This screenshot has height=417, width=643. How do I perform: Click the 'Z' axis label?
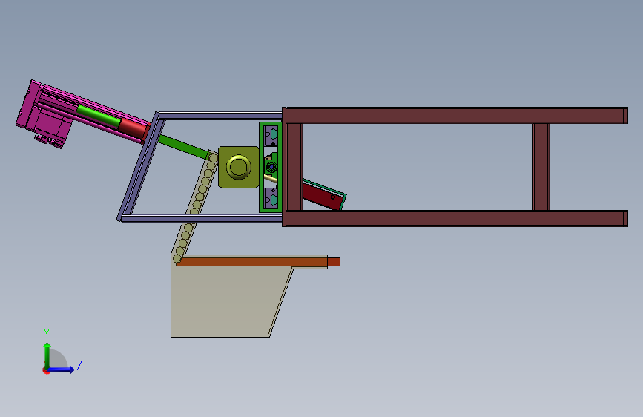(x=79, y=365)
